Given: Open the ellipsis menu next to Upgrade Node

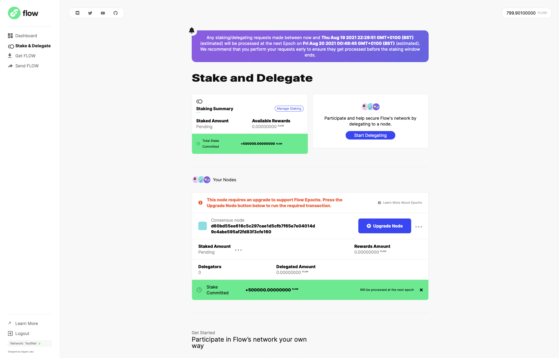Looking at the screenshot, I should coord(419,226).
